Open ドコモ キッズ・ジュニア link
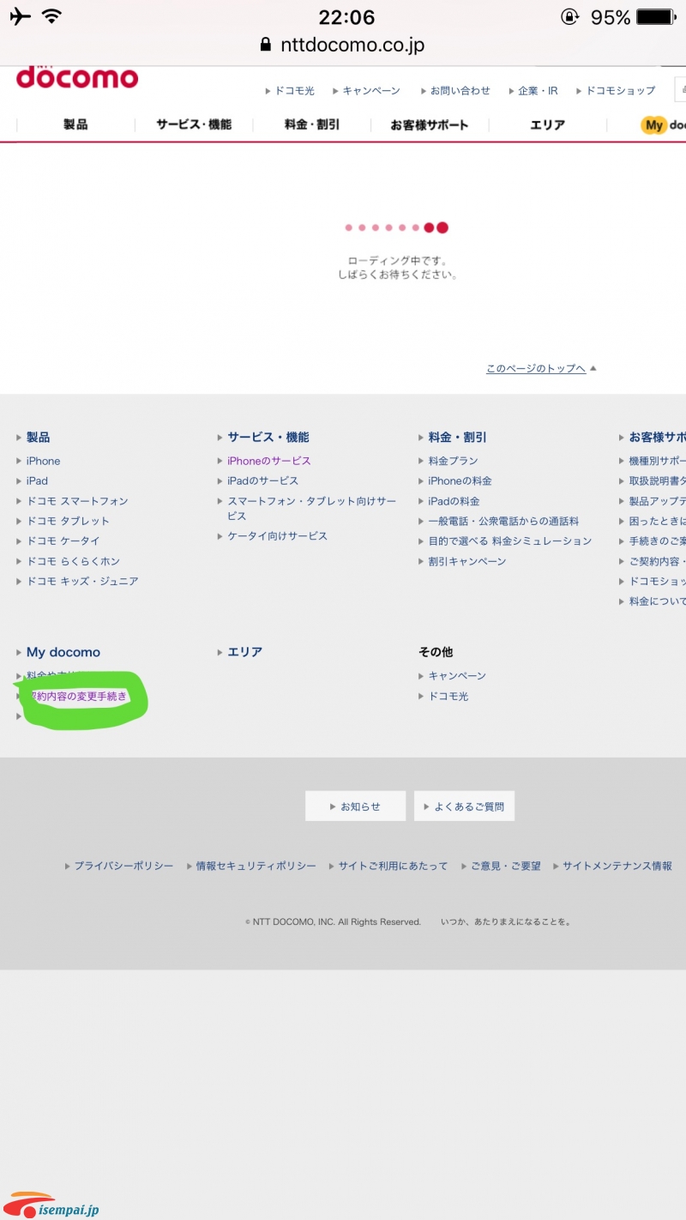This screenshot has width=686, height=1220. tap(82, 582)
